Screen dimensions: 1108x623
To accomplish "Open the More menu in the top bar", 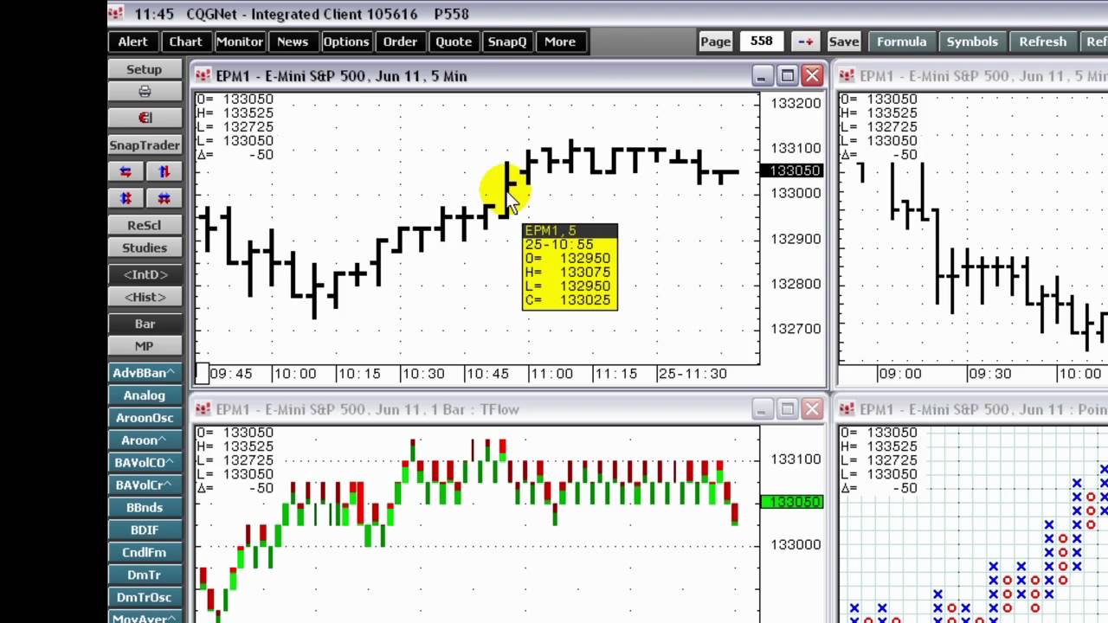I will click(559, 42).
